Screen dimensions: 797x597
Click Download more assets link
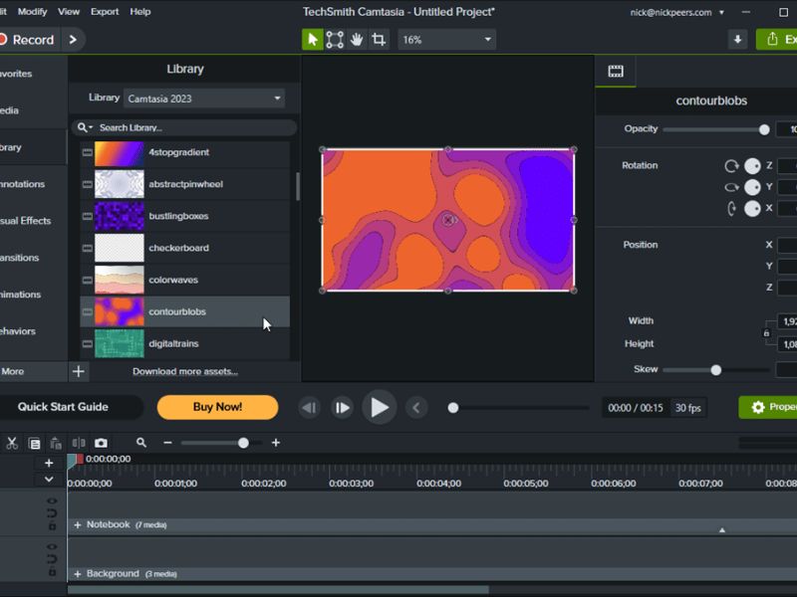[185, 371]
